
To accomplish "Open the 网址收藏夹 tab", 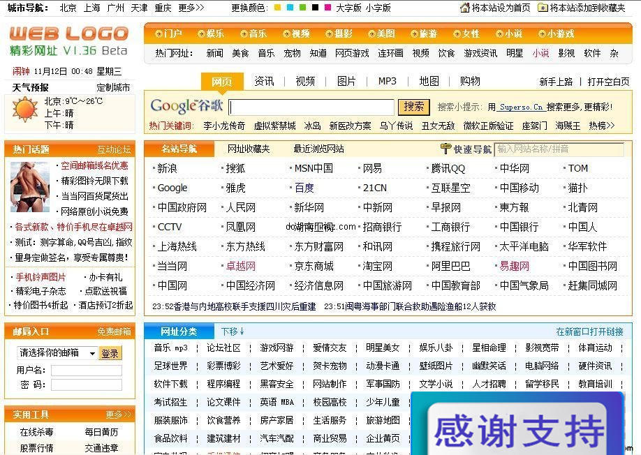I will [249, 149].
